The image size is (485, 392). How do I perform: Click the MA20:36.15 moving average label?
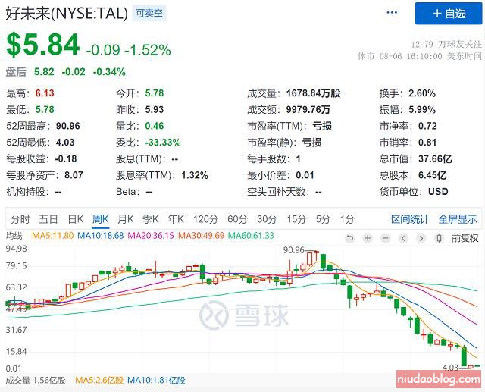[151, 236]
